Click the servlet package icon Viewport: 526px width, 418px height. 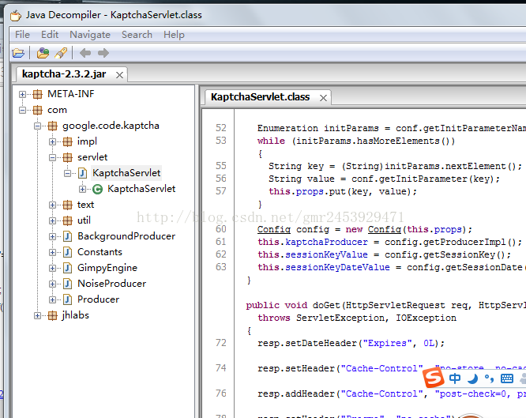coord(67,157)
